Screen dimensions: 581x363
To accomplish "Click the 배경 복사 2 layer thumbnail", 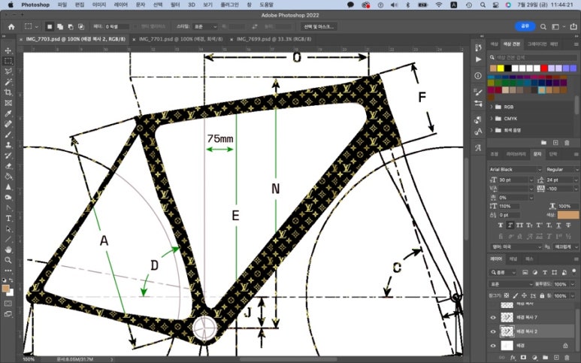I will 507,331.
